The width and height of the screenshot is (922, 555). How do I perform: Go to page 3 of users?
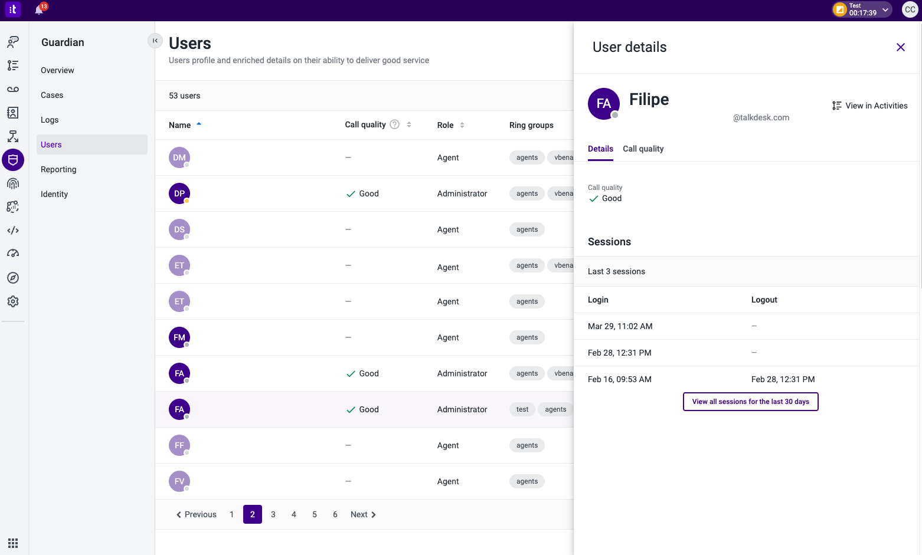pos(273,514)
